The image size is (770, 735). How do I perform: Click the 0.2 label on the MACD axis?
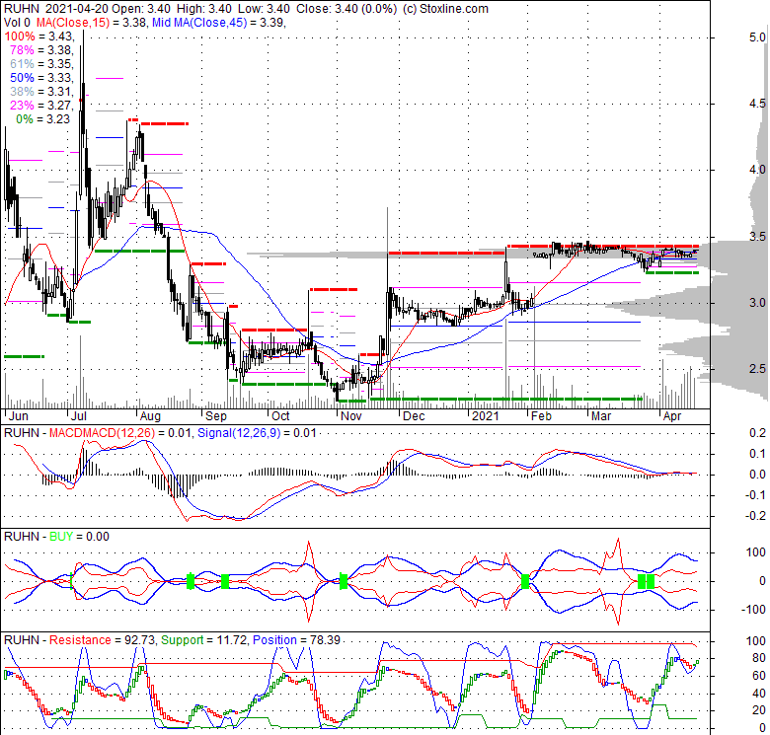tap(757, 433)
